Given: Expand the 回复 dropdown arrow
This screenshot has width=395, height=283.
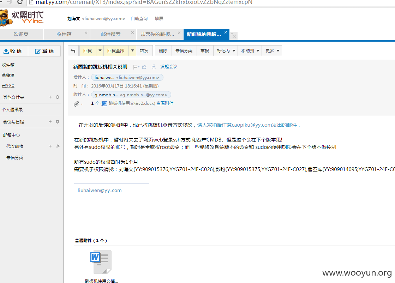Looking at the screenshot, I should click(x=100, y=50).
